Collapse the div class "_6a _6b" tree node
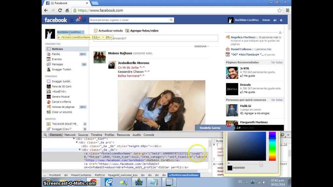Screen dimensions: 333x187 click(80, 150)
